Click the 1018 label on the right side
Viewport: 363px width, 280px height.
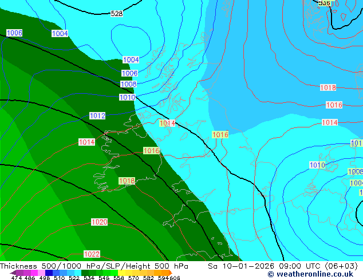(x=328, y=87)
